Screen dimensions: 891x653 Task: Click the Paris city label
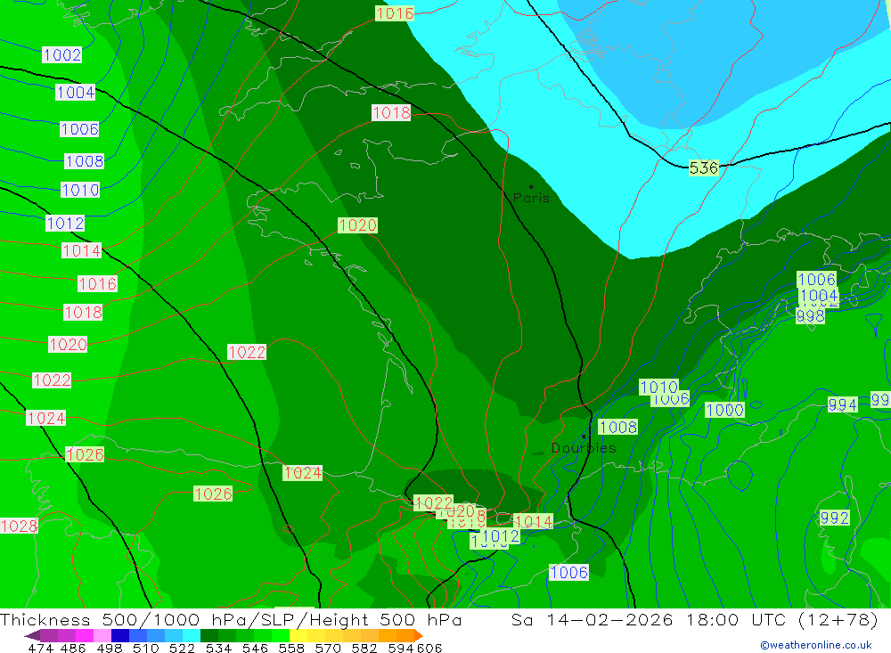pos(531,198)
